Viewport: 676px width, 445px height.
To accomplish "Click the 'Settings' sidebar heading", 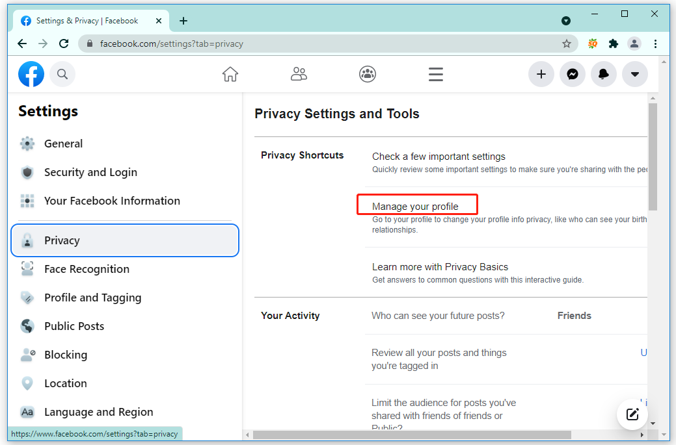I will (48, 112).
